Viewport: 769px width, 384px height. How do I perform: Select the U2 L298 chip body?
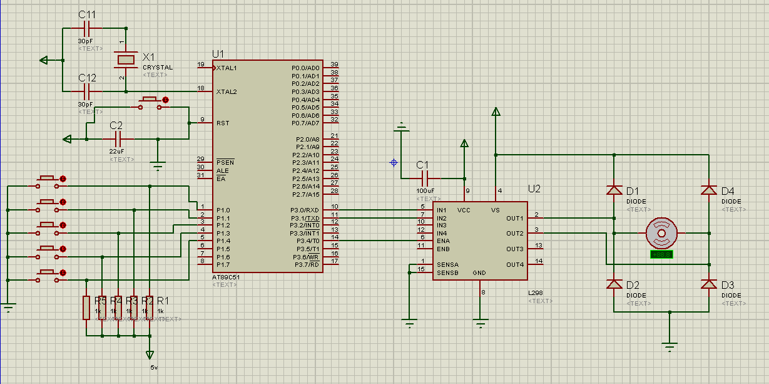click(480, 241)
